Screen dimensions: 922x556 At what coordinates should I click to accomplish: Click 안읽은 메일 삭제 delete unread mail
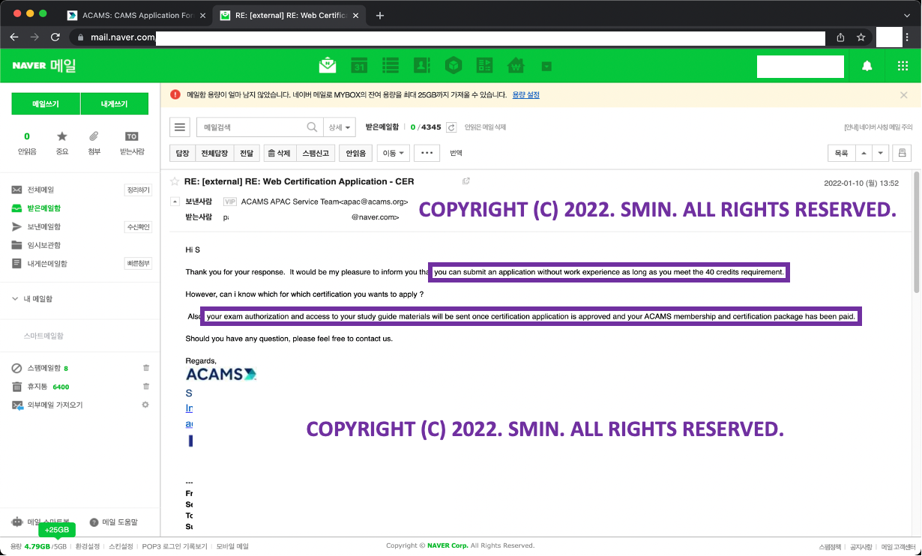coord(485,127)
